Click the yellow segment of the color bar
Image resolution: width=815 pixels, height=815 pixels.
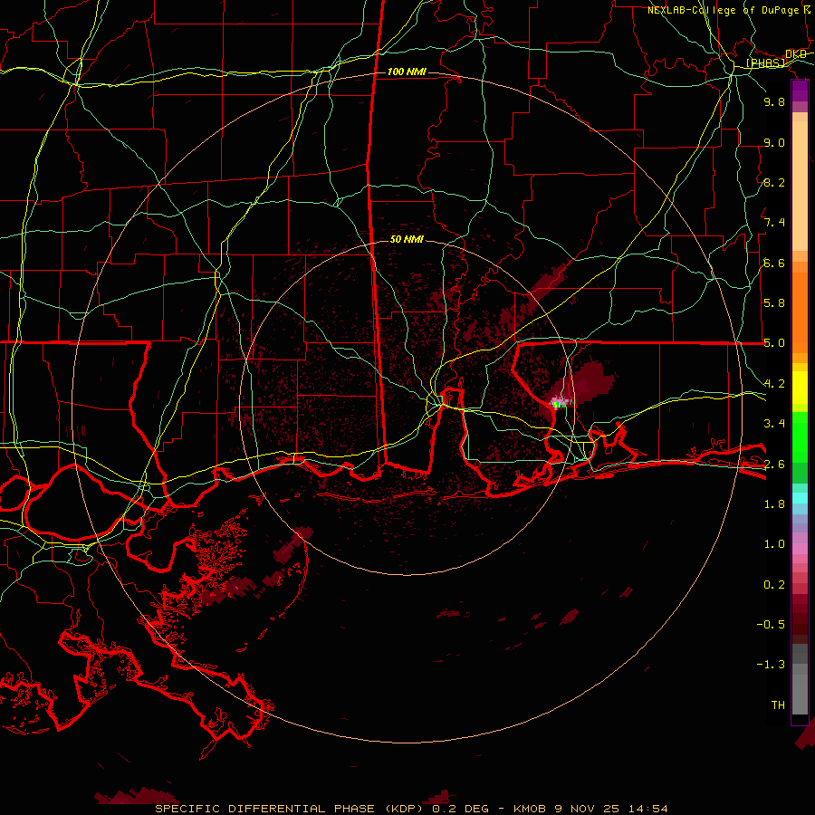(800, 388)
